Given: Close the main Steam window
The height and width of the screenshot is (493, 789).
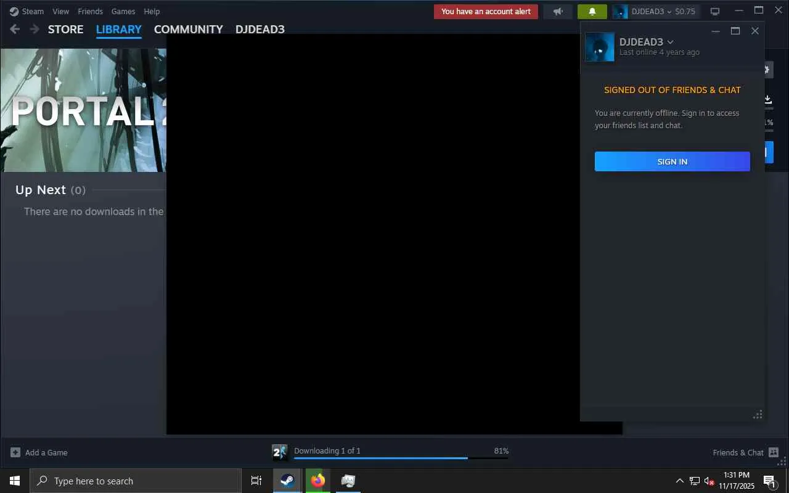Looking at the screenshot, I should point(779,10).
